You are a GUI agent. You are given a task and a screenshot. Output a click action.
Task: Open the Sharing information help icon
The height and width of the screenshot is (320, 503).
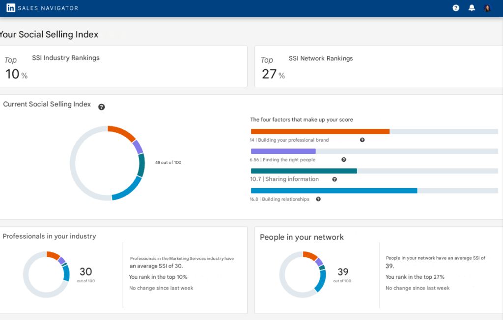coord(335,179)
